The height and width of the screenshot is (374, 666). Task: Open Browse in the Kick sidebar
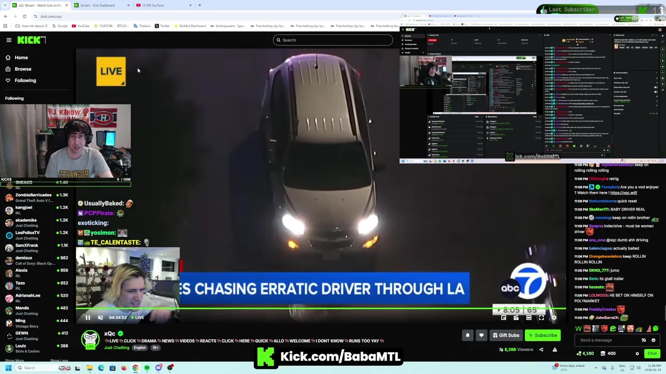coord(23,69)
